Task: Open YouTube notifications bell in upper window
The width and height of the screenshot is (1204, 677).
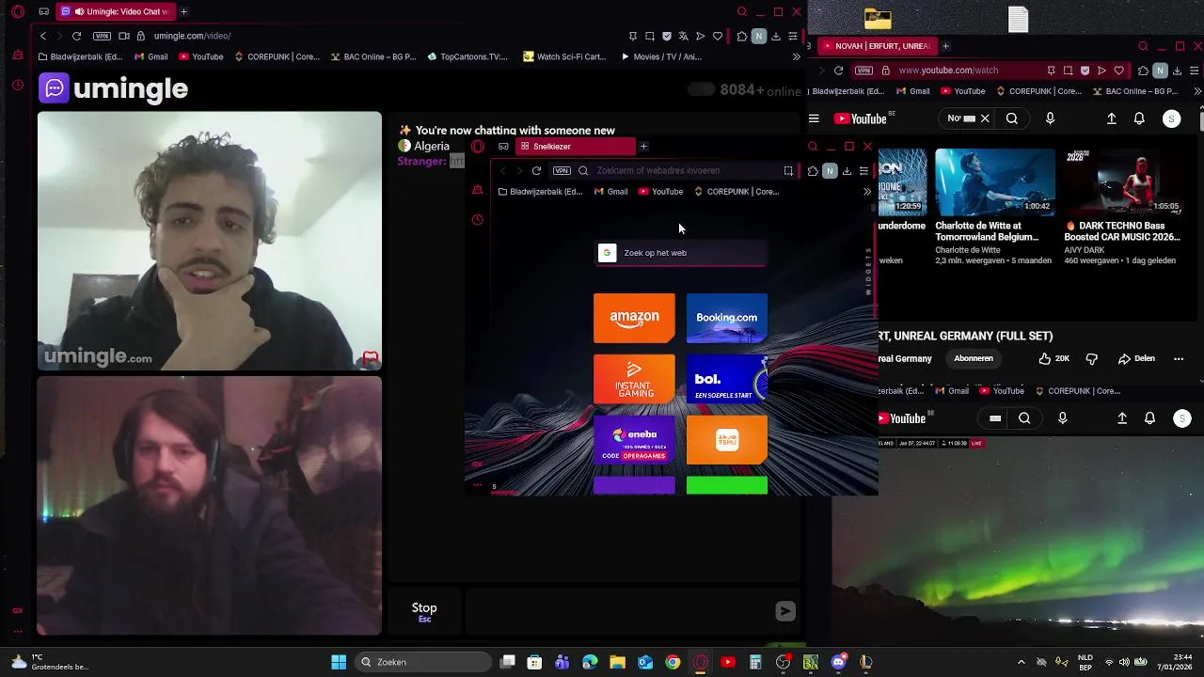Action: 1139,118
